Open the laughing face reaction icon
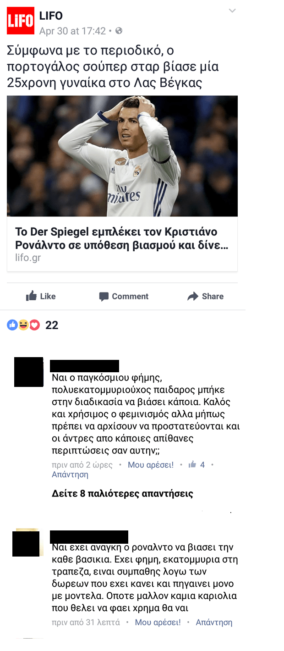Screen dimensions: 284x651 (x=23, y=325)
